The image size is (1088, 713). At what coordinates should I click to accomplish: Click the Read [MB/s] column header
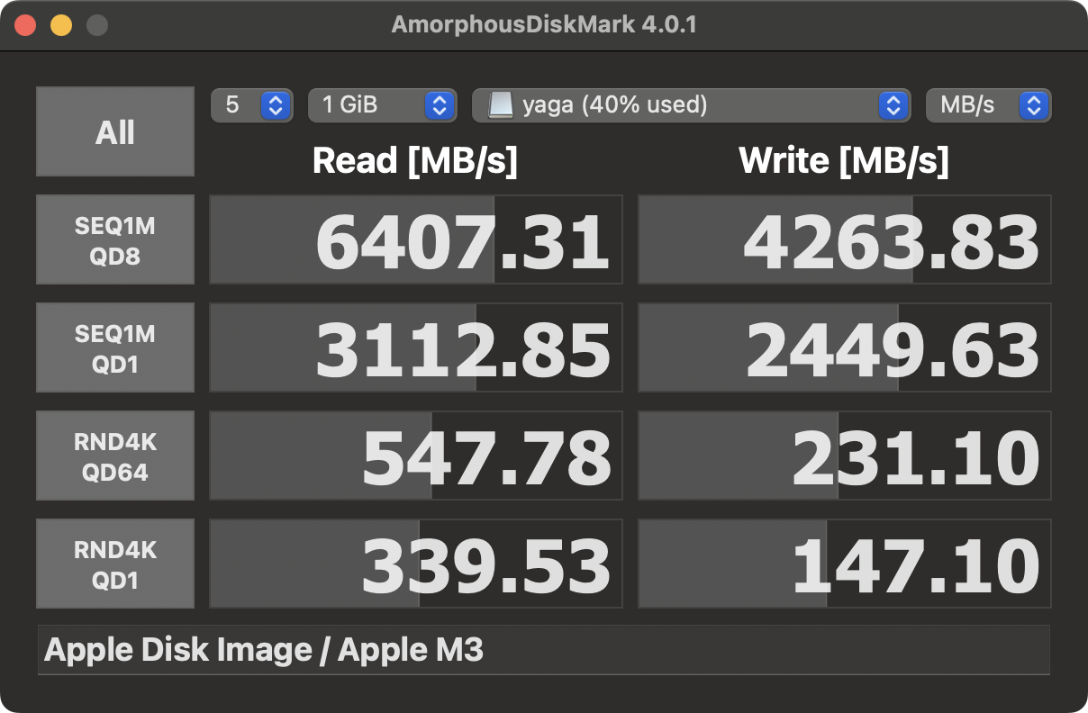click(x=415, y=160)
